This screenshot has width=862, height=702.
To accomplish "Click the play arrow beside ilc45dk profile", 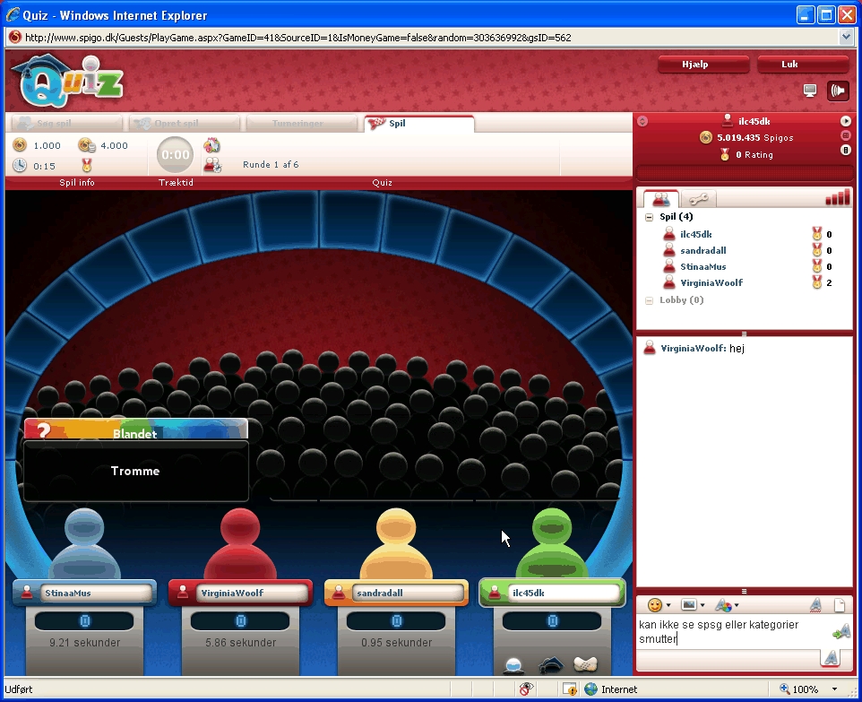I will 845,121.
